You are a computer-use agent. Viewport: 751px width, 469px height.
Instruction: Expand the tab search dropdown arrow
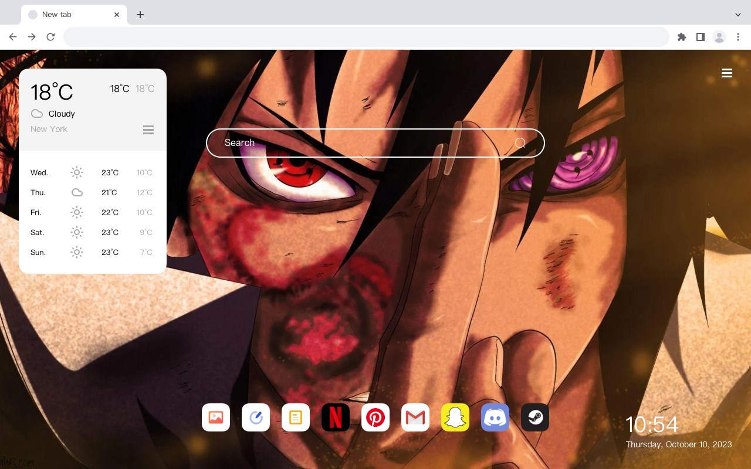pos(738,15)
